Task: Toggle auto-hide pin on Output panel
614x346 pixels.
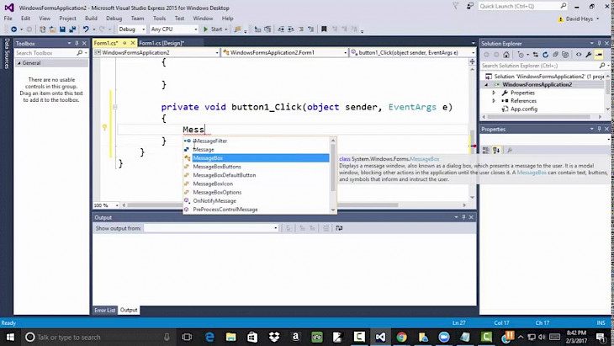Action: [463, 217]
